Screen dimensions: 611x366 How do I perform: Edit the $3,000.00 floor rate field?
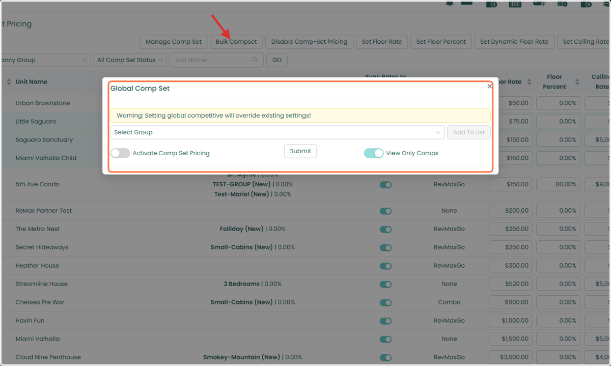coord(511,357)
